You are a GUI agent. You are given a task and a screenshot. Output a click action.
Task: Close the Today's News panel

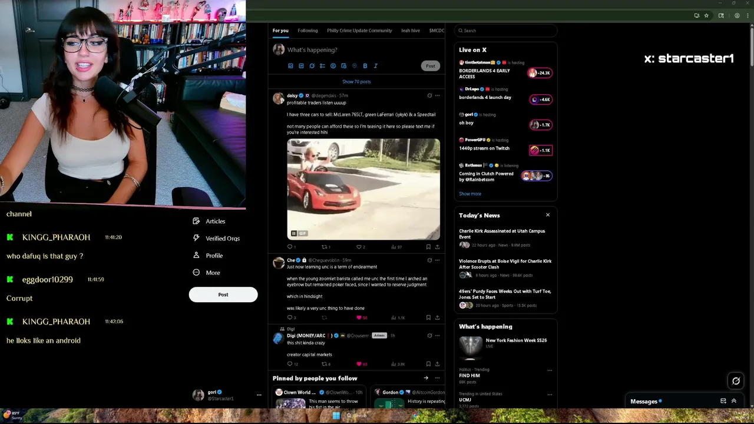(548, 215)
